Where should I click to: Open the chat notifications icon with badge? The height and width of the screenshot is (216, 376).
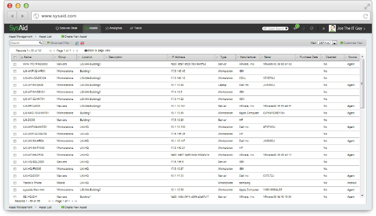coord(295,28)
